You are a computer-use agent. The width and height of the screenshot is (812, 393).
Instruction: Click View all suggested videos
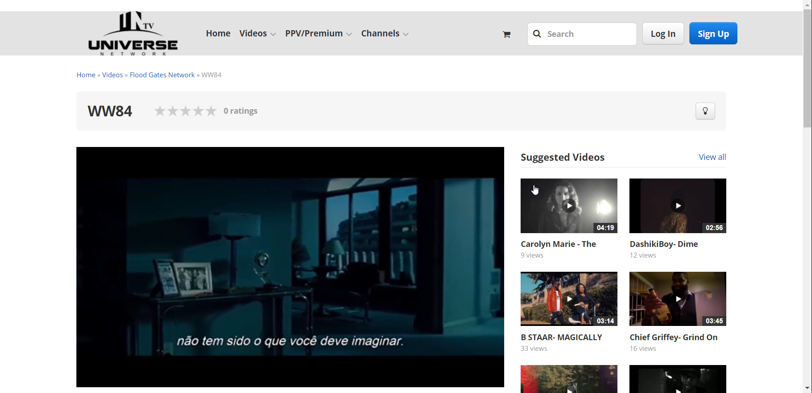coord(712,157)
